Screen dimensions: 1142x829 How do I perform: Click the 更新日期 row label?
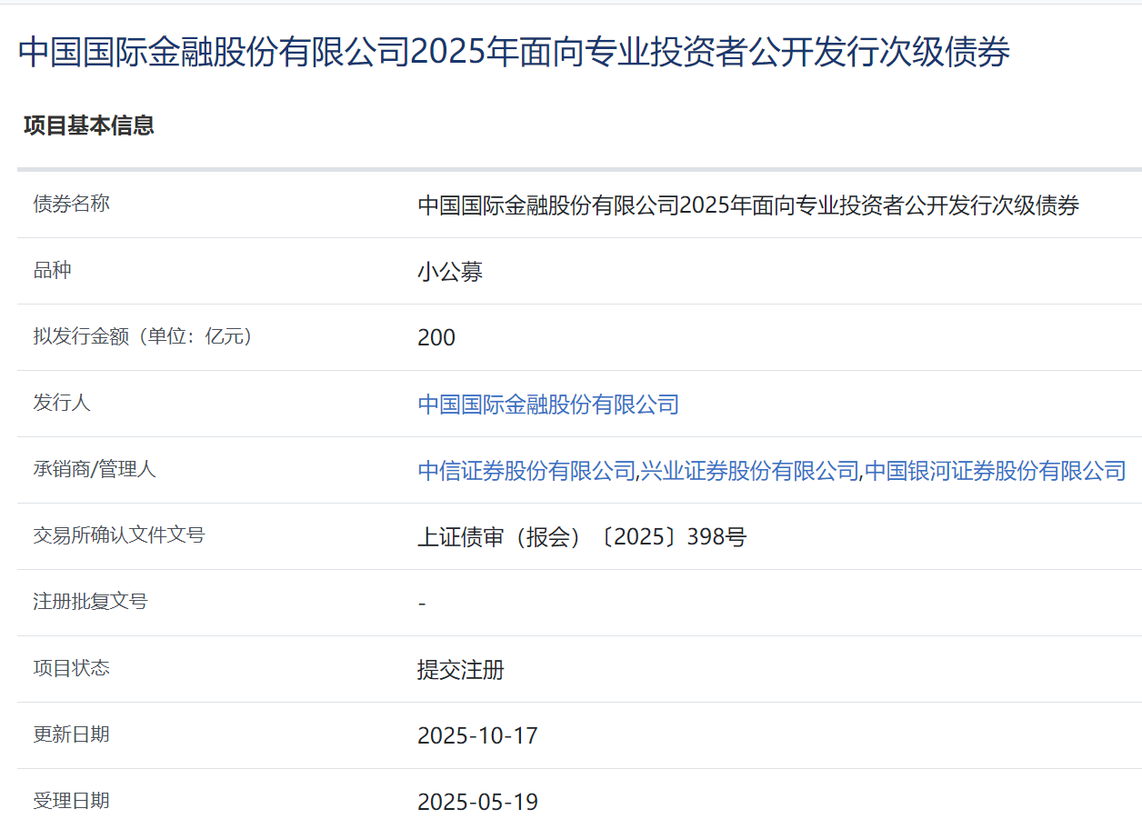tap(72, 734)
